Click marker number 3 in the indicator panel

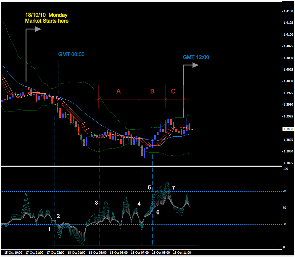[96, 203]
